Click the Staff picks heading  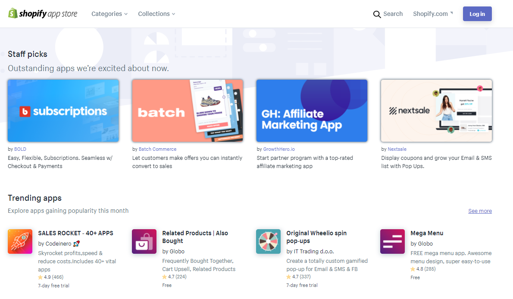tap(28, 54)
